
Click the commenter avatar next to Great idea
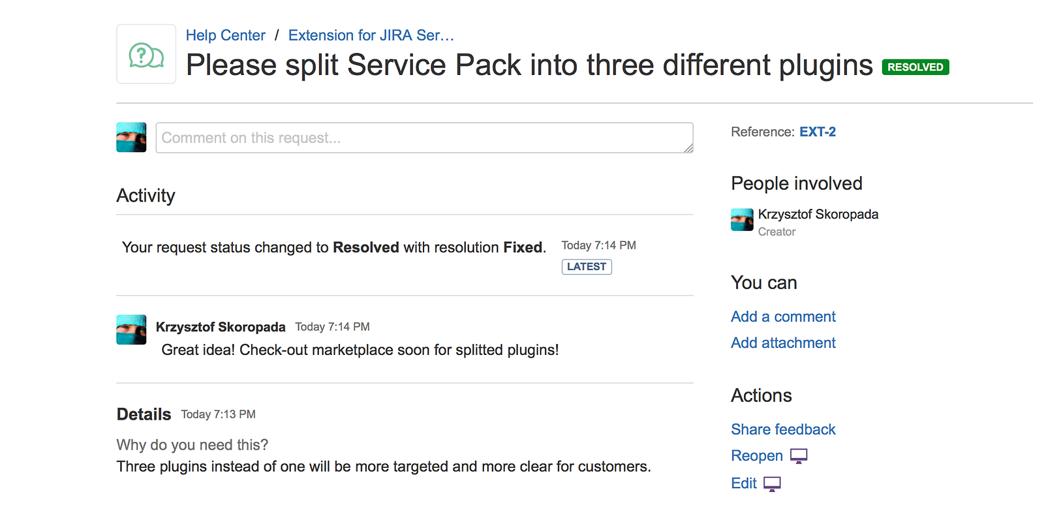131,330
